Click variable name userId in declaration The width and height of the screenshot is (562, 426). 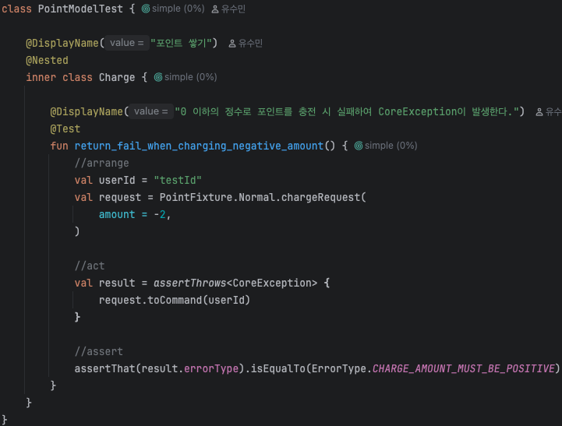pos(117,180)
